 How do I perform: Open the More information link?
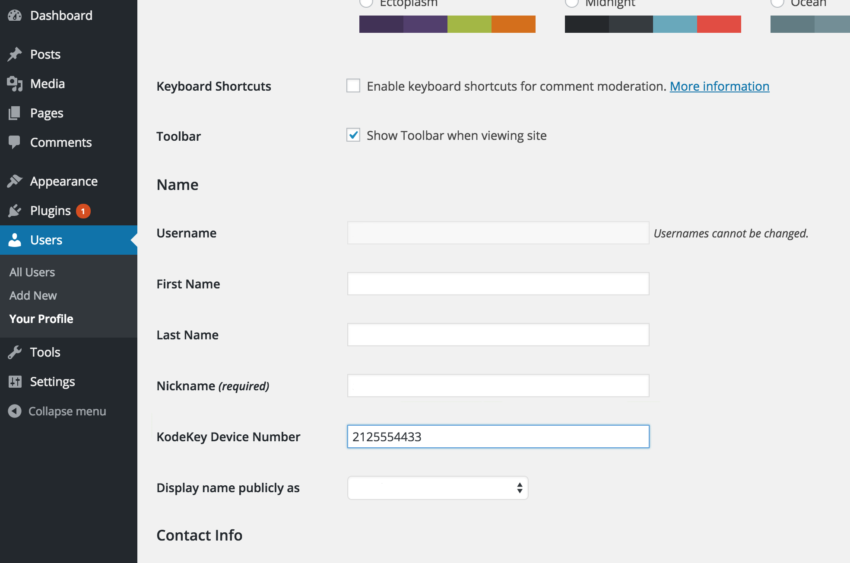(719, 86)
